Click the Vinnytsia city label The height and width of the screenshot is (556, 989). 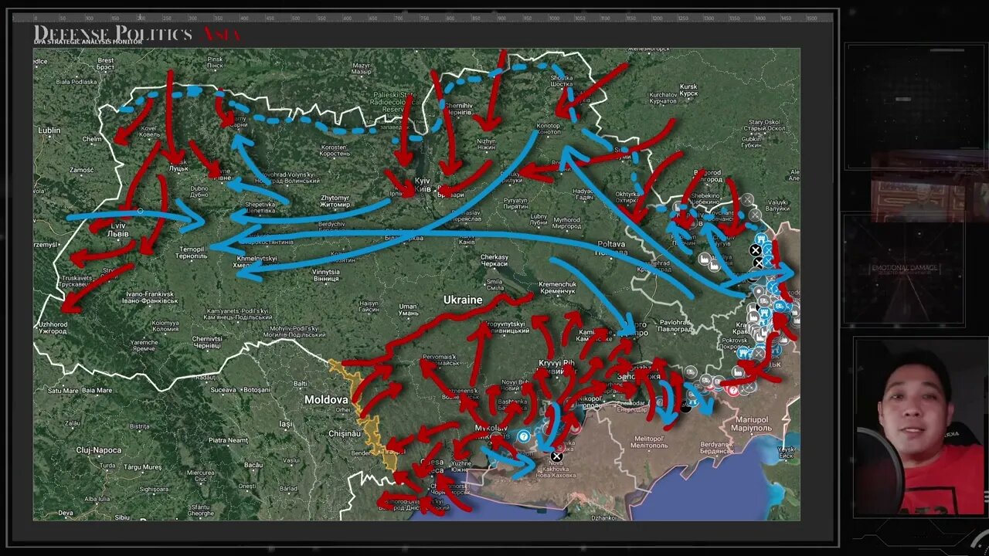326,276
